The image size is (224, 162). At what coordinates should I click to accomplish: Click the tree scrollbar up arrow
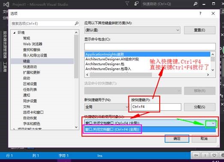[x=76, y=33]
